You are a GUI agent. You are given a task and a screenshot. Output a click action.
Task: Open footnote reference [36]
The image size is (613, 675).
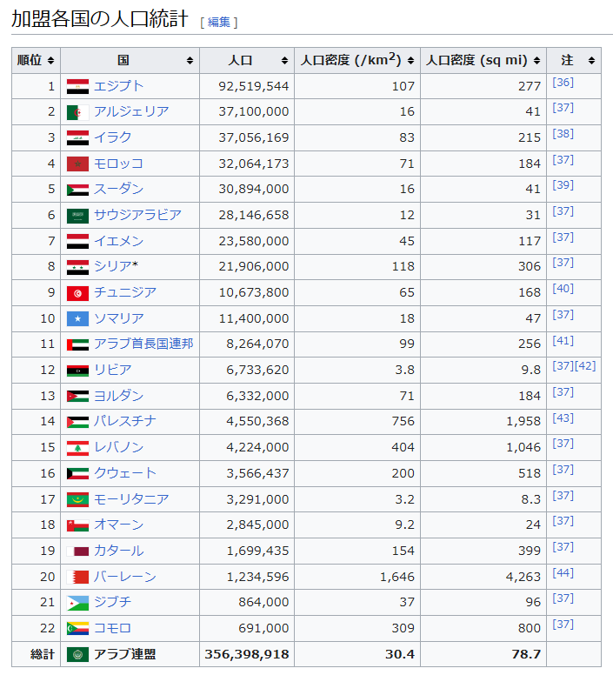(563, 83)
